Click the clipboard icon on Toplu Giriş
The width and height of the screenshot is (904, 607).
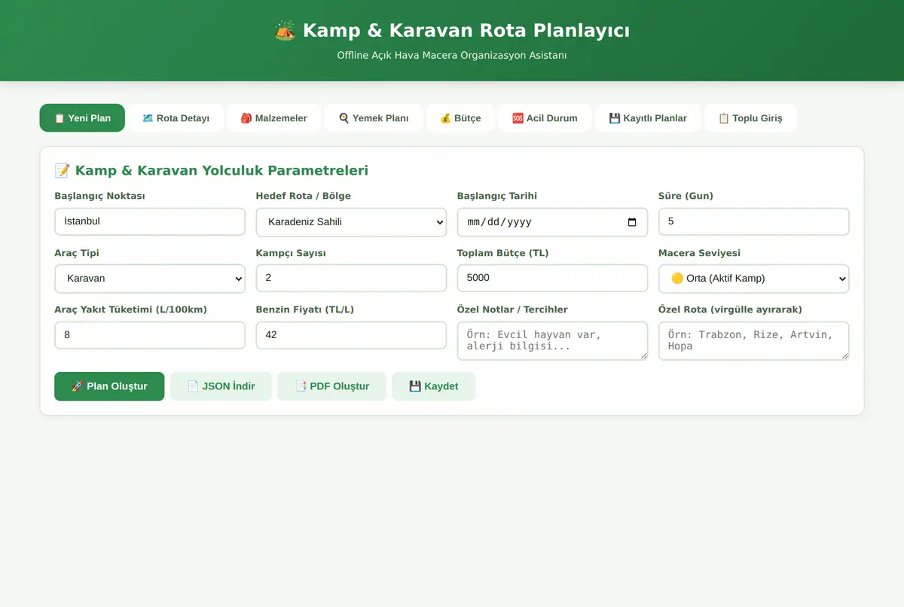click(724, 118)
